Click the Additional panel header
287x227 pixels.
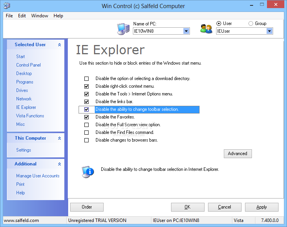click(x=35, y=164)
